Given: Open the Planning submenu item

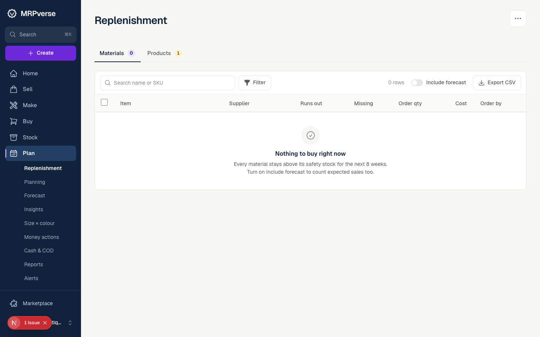Looking at the screenshot, I should [x=34, y=182].
